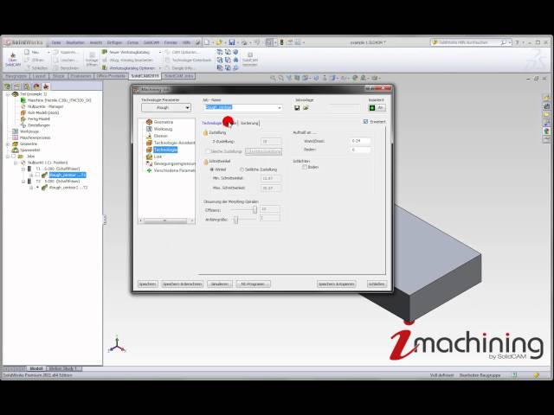Open the Bearbeiten menu
Viewport: 554px width, 415px height.
[75, 42]
